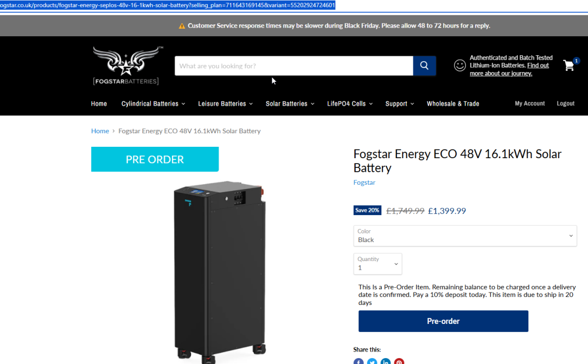Click the search magnifier button
The width and height of the screenshot is (588, 364).
pyautogui.click(x=424, y=66)
